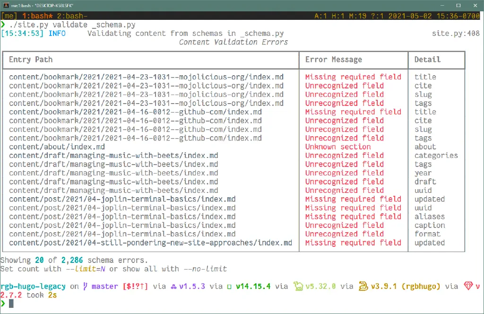Click the Error Message column header
Image resolution: width=484 pixels, height=314 pixels.
[x=334, y=60]
